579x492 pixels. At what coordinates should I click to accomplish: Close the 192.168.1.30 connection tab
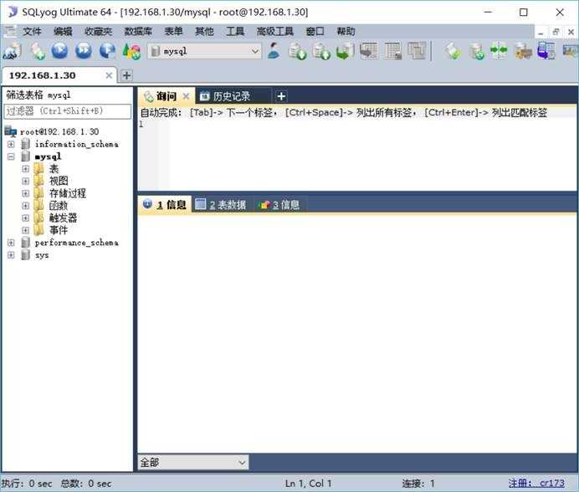109,75
